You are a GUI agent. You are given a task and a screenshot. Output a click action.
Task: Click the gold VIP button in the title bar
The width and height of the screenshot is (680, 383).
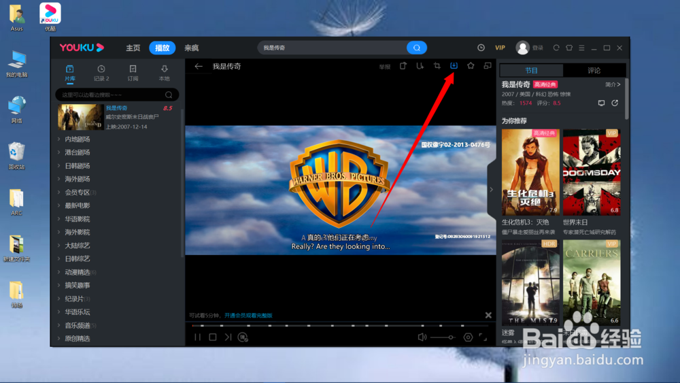click(500, 48)
